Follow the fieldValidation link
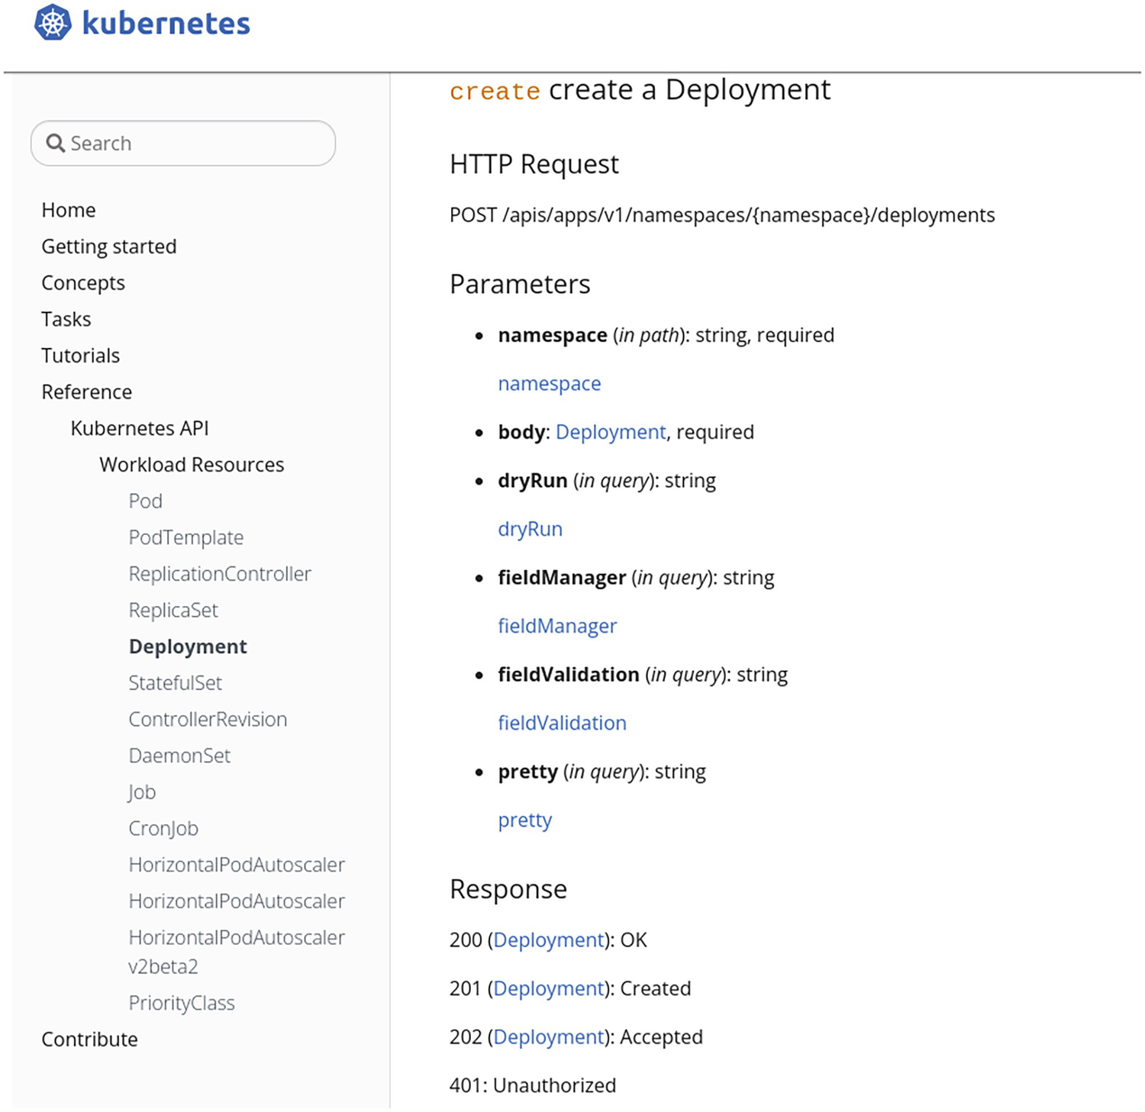 click(562, 723)
